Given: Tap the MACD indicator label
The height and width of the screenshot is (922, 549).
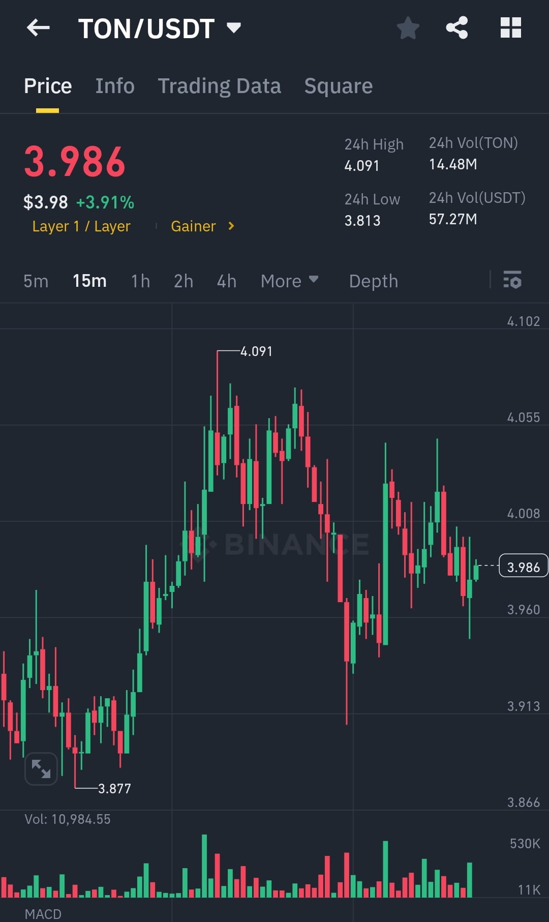Looking at the screenshot, I should pos(43,914).
